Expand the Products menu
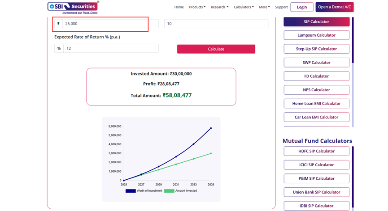Viewport: 388px width, 211px height. pyautogui.click(x=197, y=7)
